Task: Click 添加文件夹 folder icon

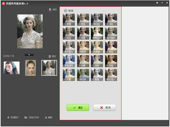Action: [x=26, y=117]
